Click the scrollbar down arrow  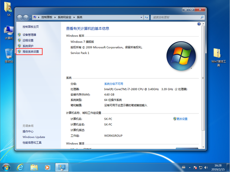203,147
